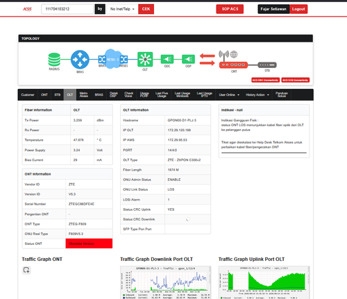Open the BRAS tab
This screenshot has width=347, height=299.
click(99, 95)
